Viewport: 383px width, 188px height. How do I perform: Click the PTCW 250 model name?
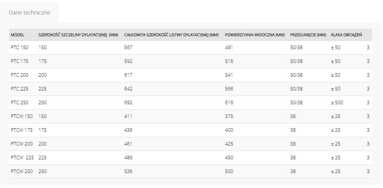[x=22, y=171]
